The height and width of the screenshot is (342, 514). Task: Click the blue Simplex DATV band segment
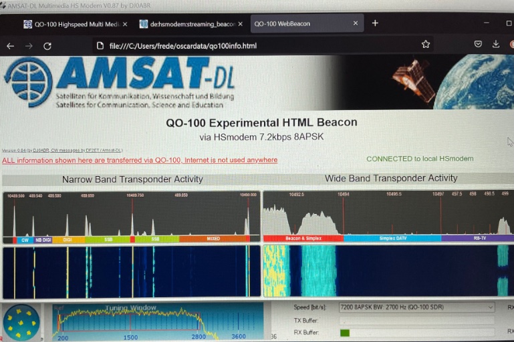click(x=393, y=238)
